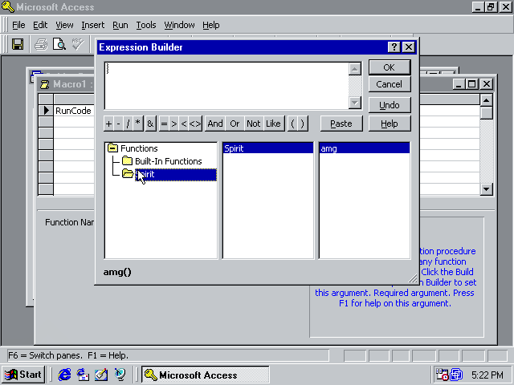This screenshot has width=514, height=385.
Task: Insert a left parenthesis
Action: coord(292,124)
